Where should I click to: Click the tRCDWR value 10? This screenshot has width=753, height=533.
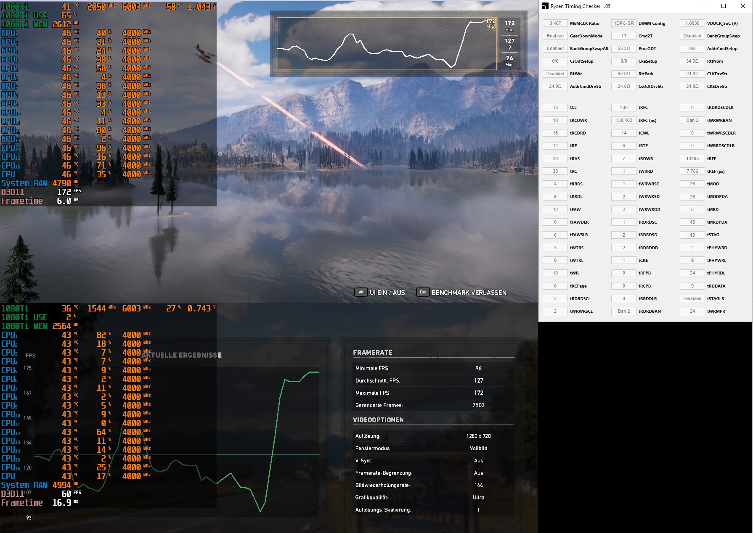(x=555, y=121)
